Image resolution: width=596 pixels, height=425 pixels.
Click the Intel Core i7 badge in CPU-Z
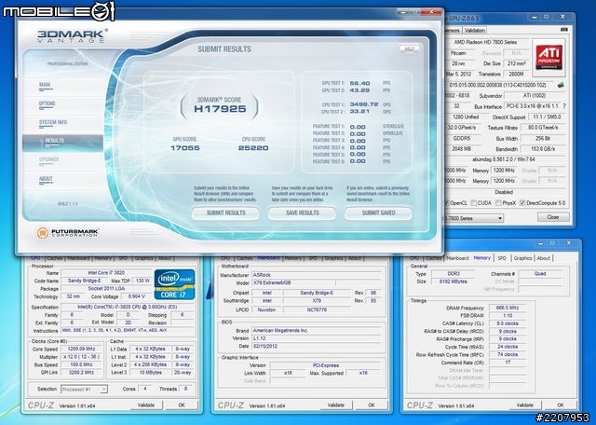(174, 284)
